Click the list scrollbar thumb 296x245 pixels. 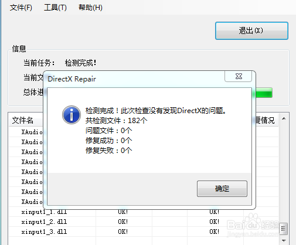(283, 229)
